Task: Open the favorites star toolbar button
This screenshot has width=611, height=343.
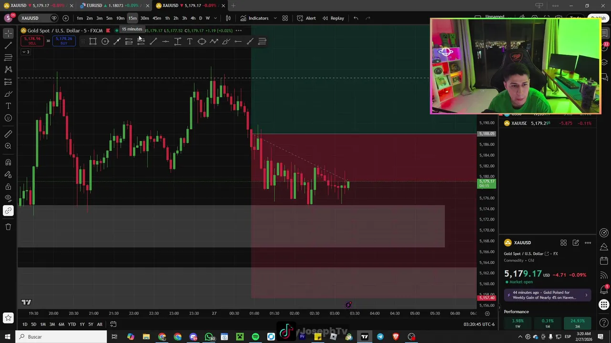Action: (8, 318)
